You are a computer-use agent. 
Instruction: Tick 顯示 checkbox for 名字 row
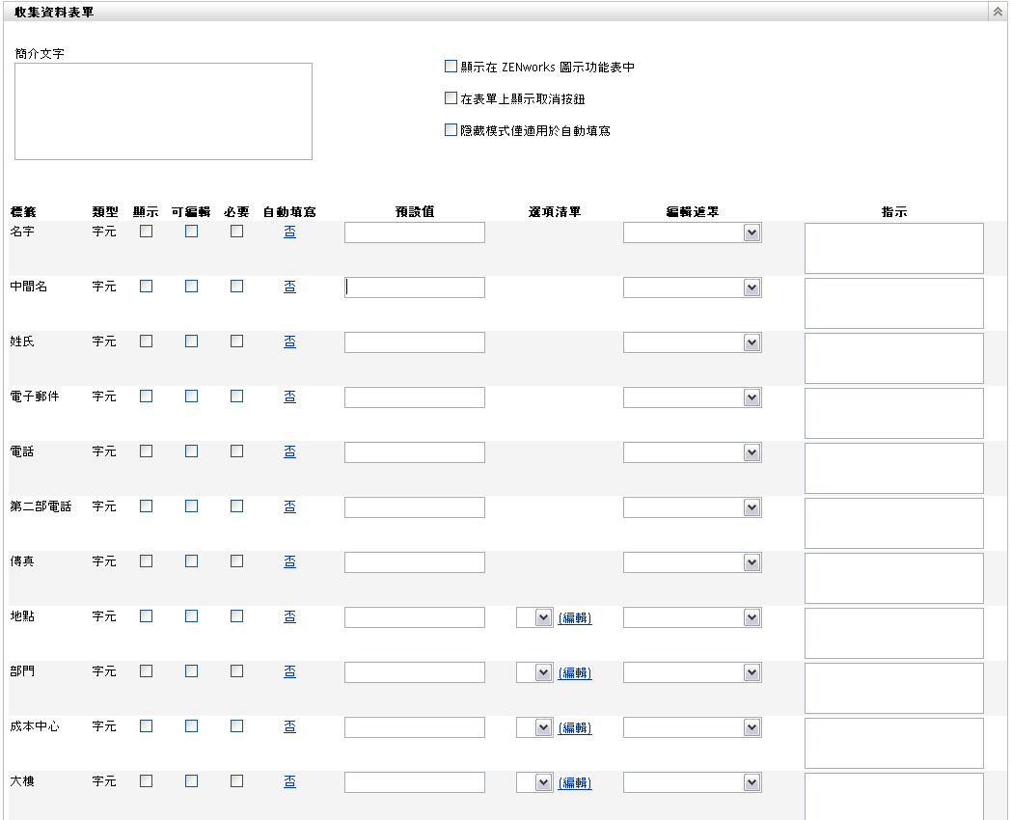pos(146,232)
